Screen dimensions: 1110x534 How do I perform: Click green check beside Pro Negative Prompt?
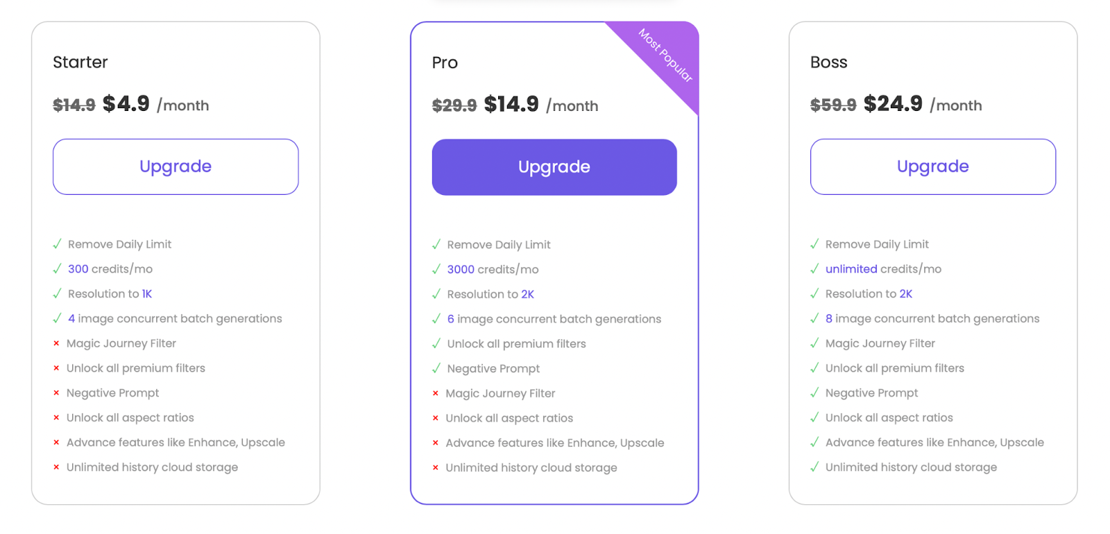436,368
